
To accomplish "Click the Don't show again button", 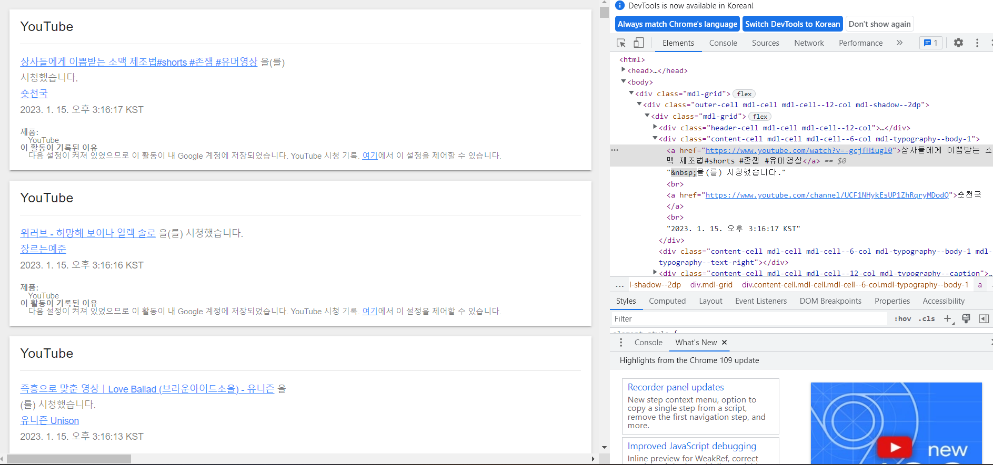I will point(879,24).
